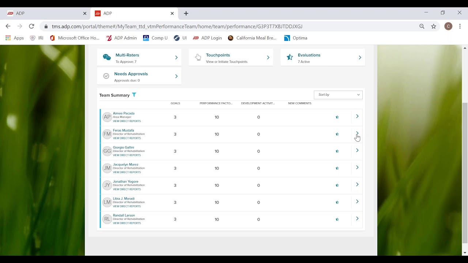Open the Chrome three-dot menu
Image resolution: width=468 pixels, height=263 pixels.
(460, 26)
